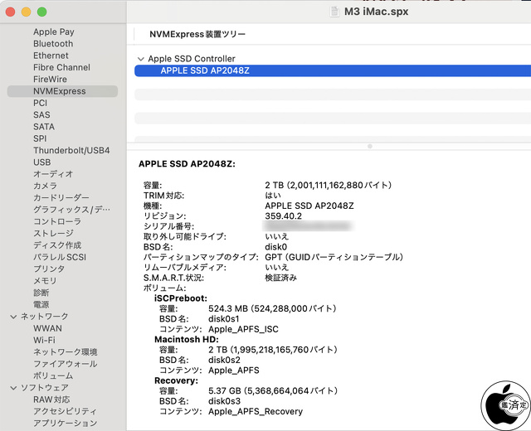Viewport: 531px width, 431px height.
Task: Select NVMExpress in the sidebar
Action: click(62, 91)
